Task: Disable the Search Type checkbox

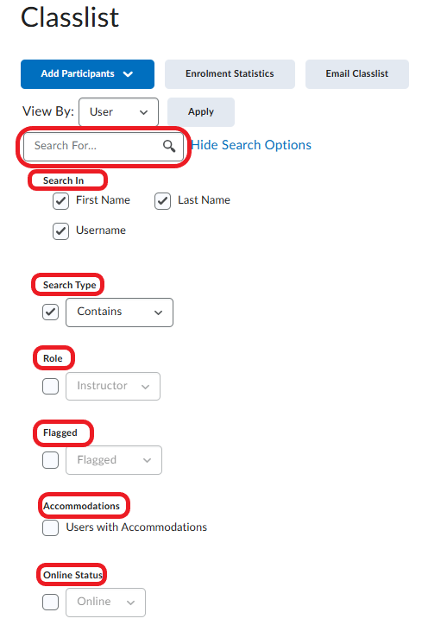Action: (51, 312)
